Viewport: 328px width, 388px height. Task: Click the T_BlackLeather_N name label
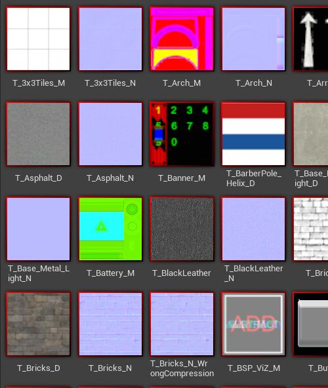(253, 273)
